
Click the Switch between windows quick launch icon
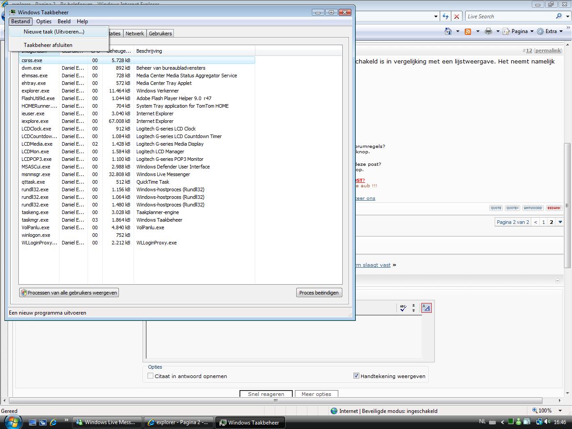pyautogui.click(x=43, y=422)
